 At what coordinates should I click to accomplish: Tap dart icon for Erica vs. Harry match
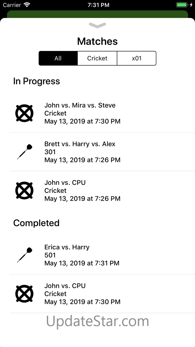(x=24, y=255)
